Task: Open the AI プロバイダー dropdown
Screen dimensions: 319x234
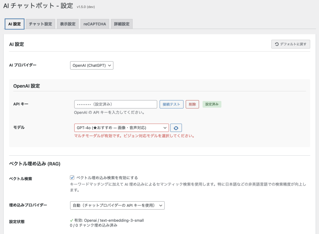Action: pyautogui.click(x=92, y=65)
